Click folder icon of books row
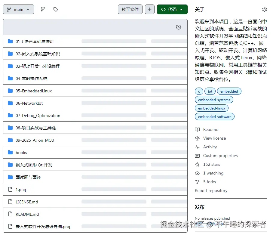Screen dimensions: 273x235 pos(10,153)
